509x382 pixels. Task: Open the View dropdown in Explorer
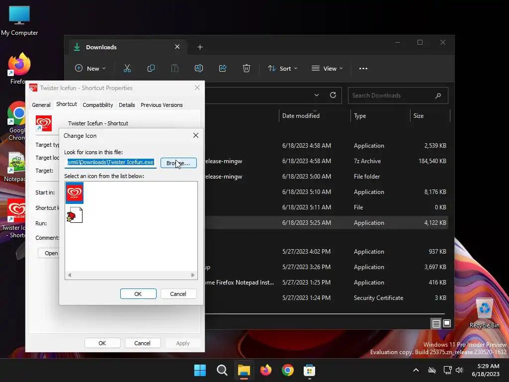pyautogui.click(x=327, y=69)
